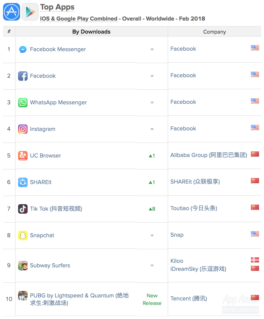Click the Subway Surfers app thumbnail
The height and width of the screenshot is (319, 264).
pos(23,266)
